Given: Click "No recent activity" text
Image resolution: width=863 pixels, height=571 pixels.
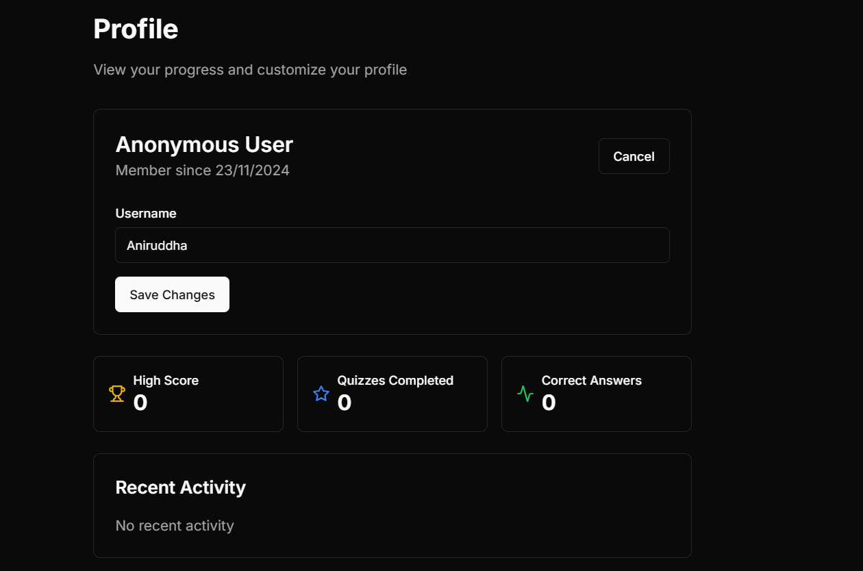Looking at the screenshot, I should coord(175,526).
